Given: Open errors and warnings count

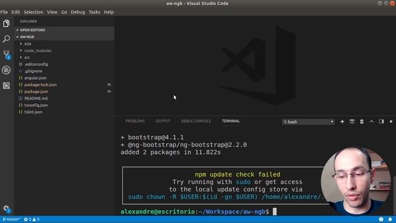Looking at the screenshot, I should (32, 219).
